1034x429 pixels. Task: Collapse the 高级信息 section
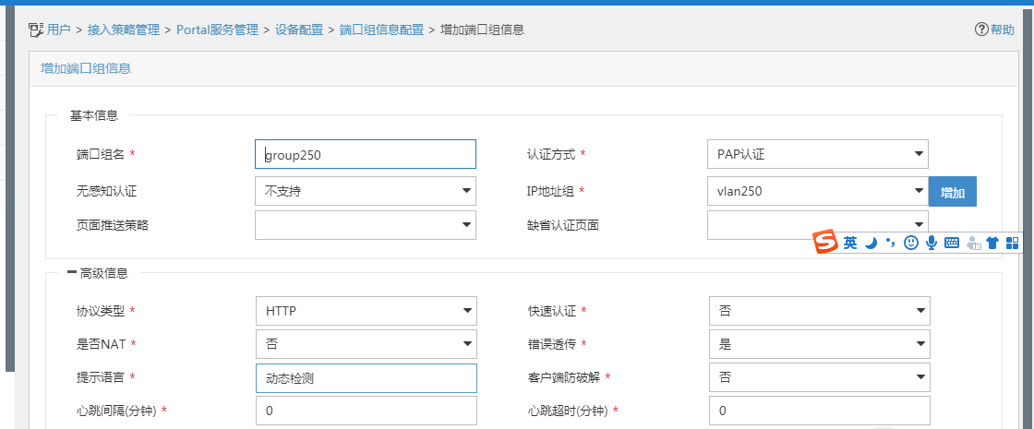pos(72,273)
